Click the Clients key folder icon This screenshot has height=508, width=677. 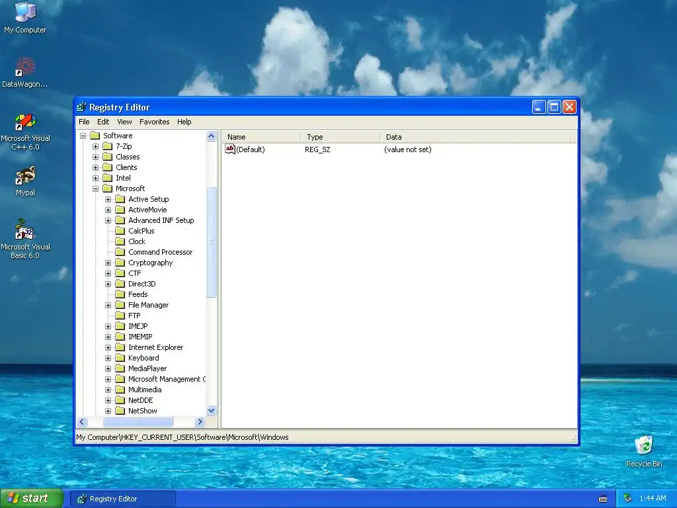(108, 167)
